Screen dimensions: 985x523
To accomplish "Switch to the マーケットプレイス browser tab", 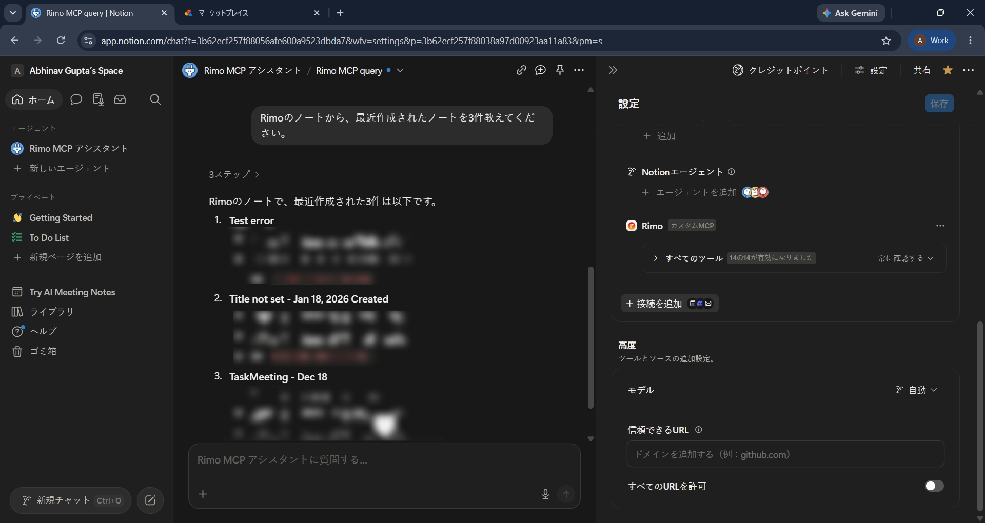I will (251, 13).
